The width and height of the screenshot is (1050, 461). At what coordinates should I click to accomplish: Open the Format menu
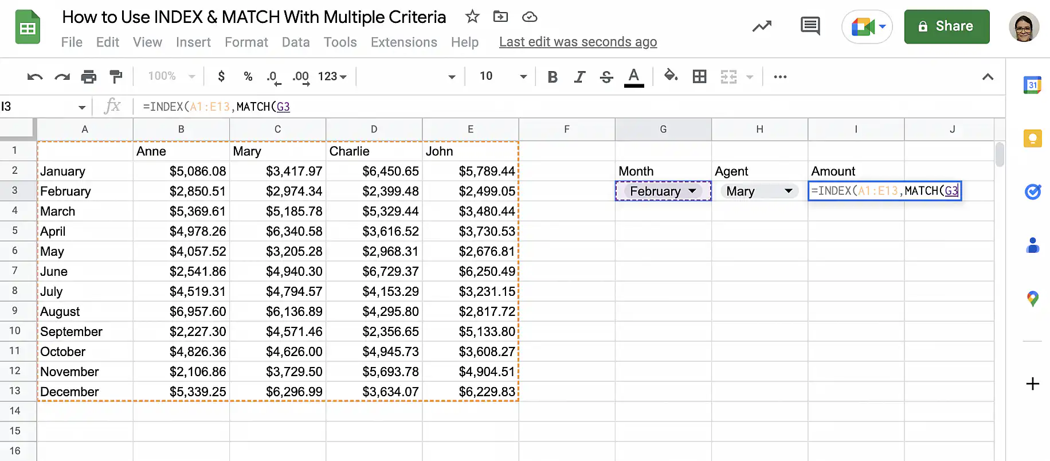tap(246, 42)
